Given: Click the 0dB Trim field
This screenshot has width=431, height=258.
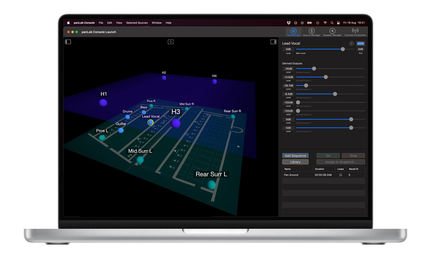Looking at the screenshot, I should tap(360, 49).
